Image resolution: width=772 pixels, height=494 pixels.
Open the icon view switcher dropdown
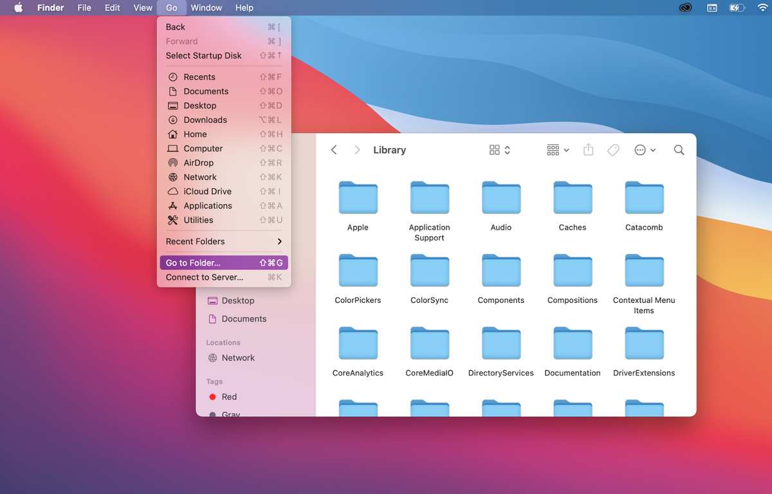coord(499,150)
